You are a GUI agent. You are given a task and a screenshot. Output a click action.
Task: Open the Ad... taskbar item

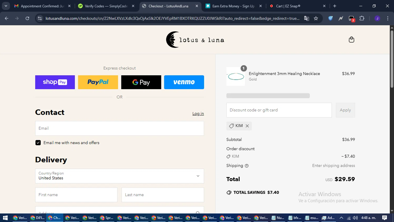[328, 218]
